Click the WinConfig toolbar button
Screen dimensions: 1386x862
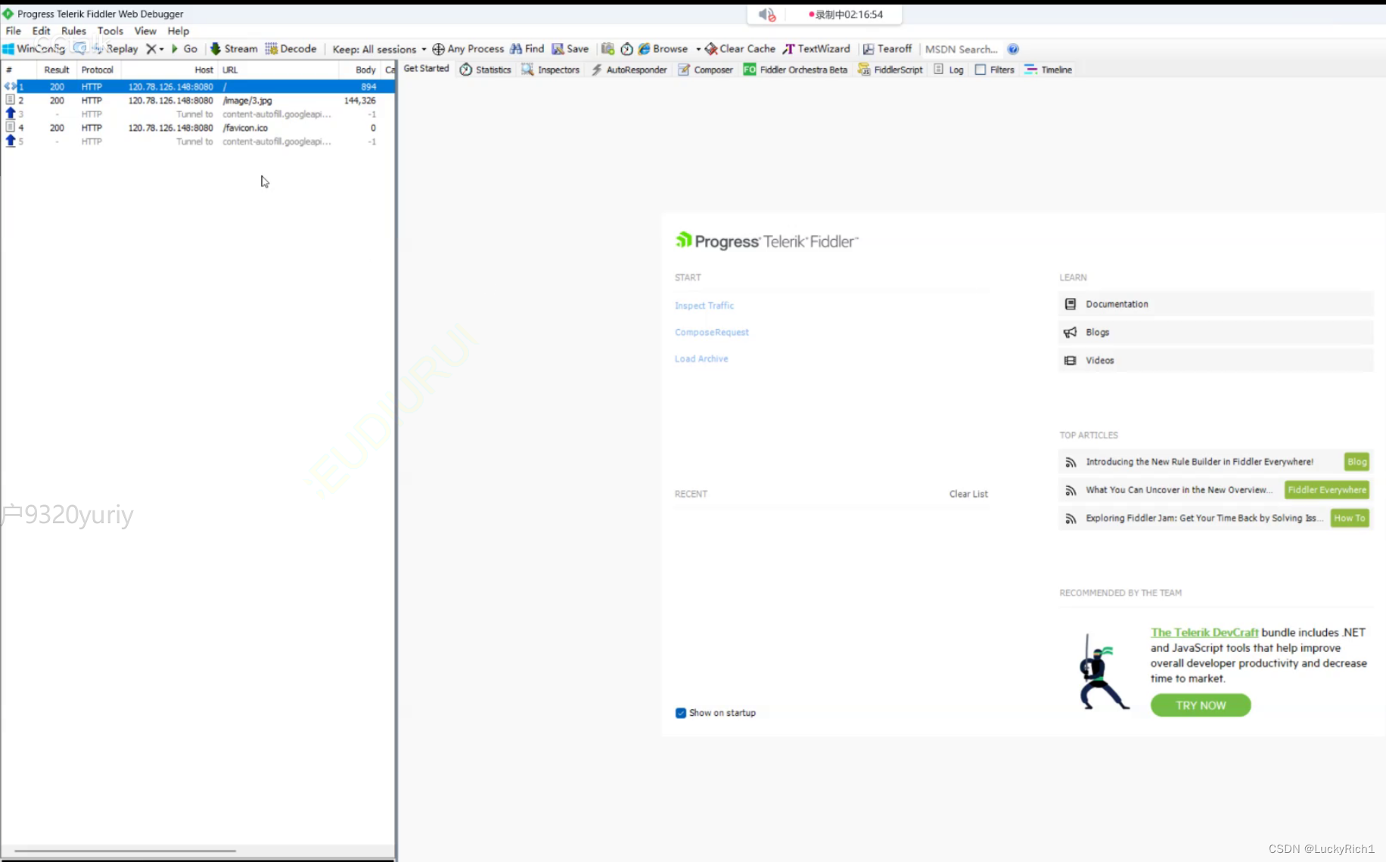tap(34, 48)
